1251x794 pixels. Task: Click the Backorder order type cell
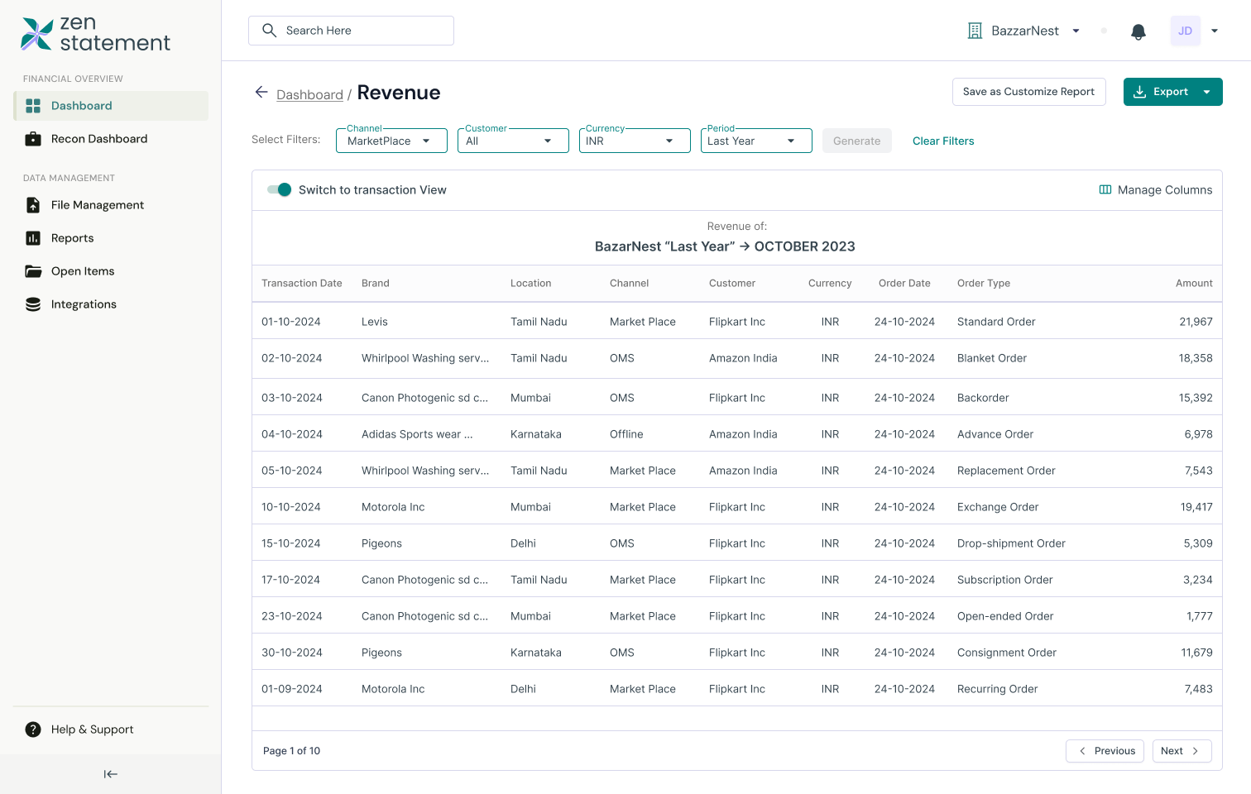(983, 398)
